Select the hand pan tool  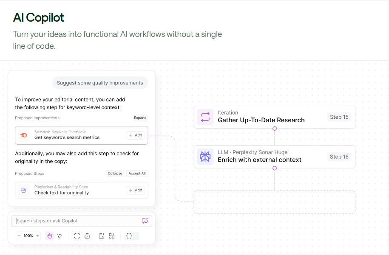coord(50,236)
